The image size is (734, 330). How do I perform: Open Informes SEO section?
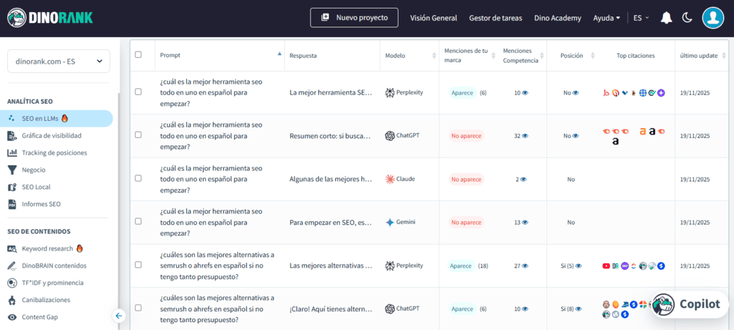point(41,204)
